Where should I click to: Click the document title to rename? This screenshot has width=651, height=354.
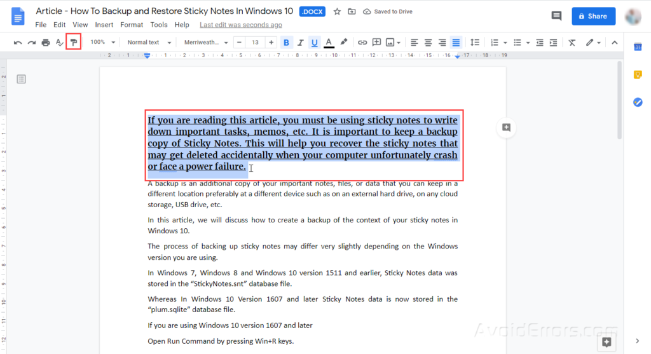coord(165,11)
